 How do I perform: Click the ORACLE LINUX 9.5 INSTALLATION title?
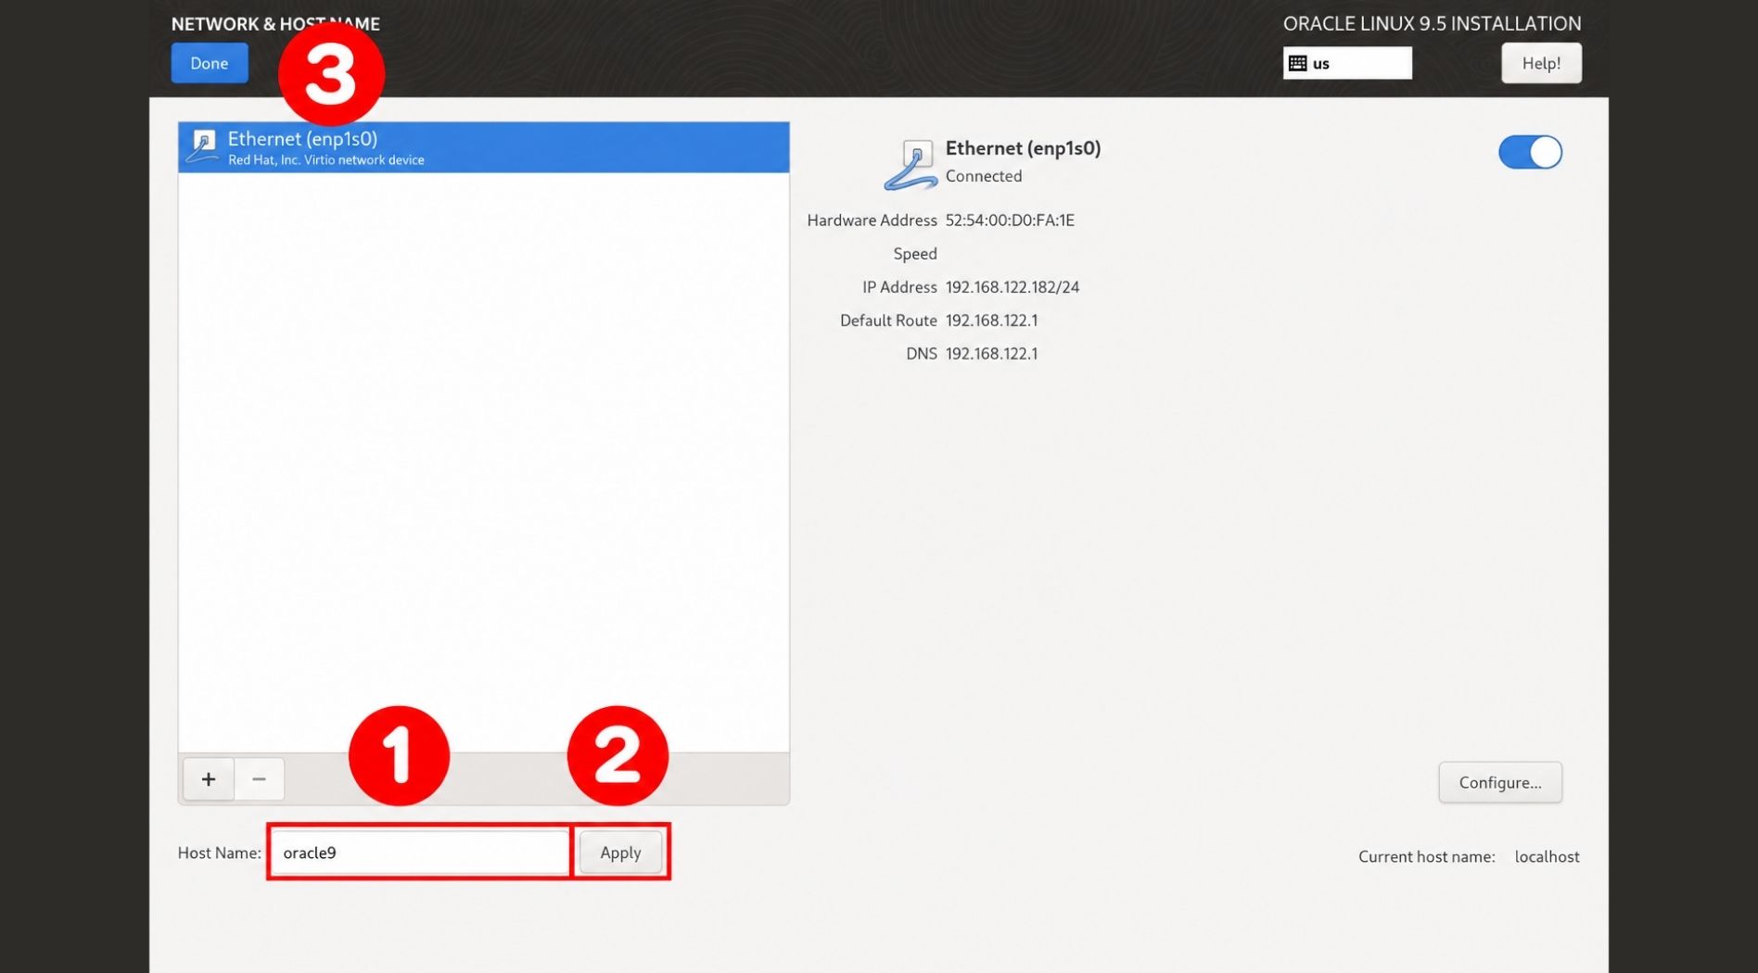(x=1433, y=24)
